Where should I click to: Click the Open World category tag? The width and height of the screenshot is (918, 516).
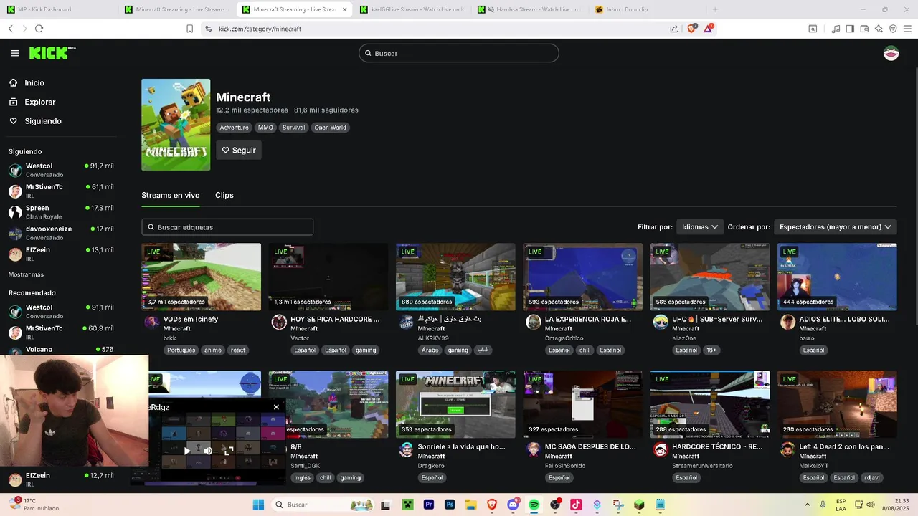pyautogui.click(x=330, y=128)
